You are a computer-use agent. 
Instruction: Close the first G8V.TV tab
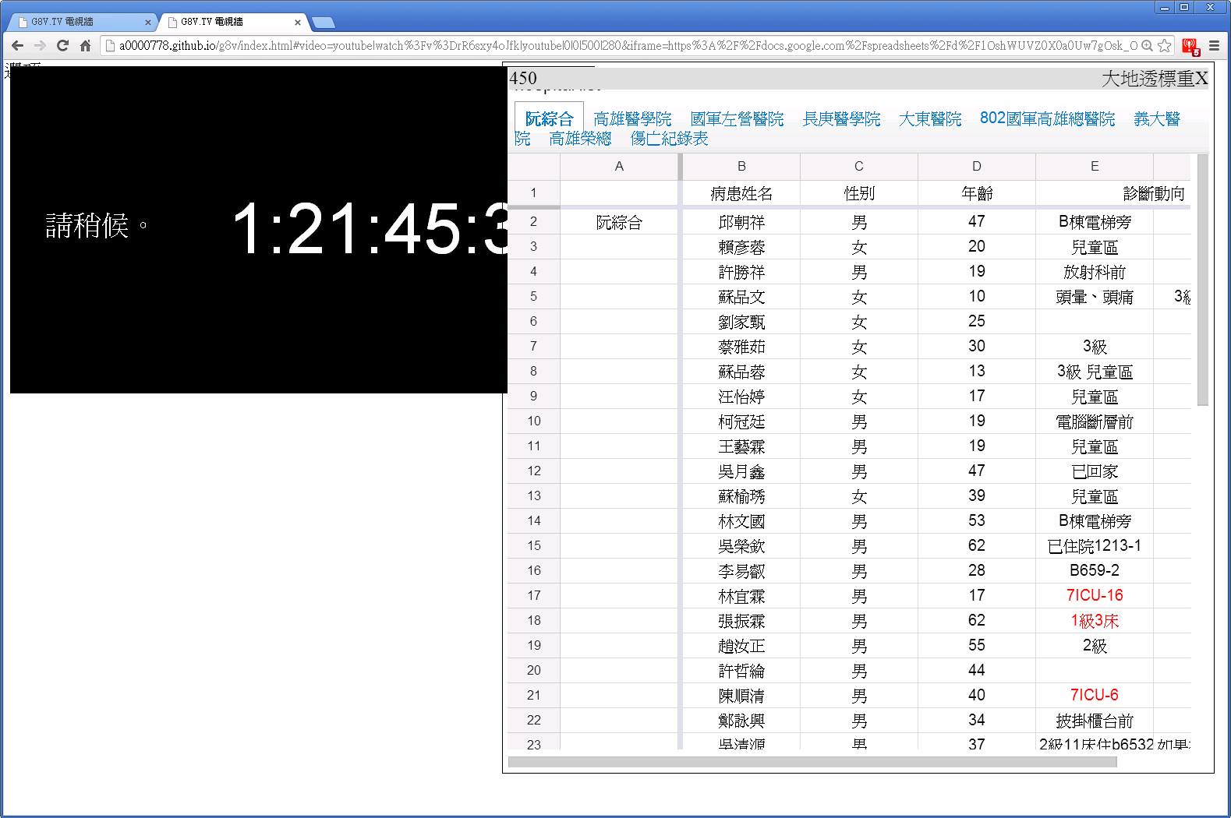click(x=148, y=23)
